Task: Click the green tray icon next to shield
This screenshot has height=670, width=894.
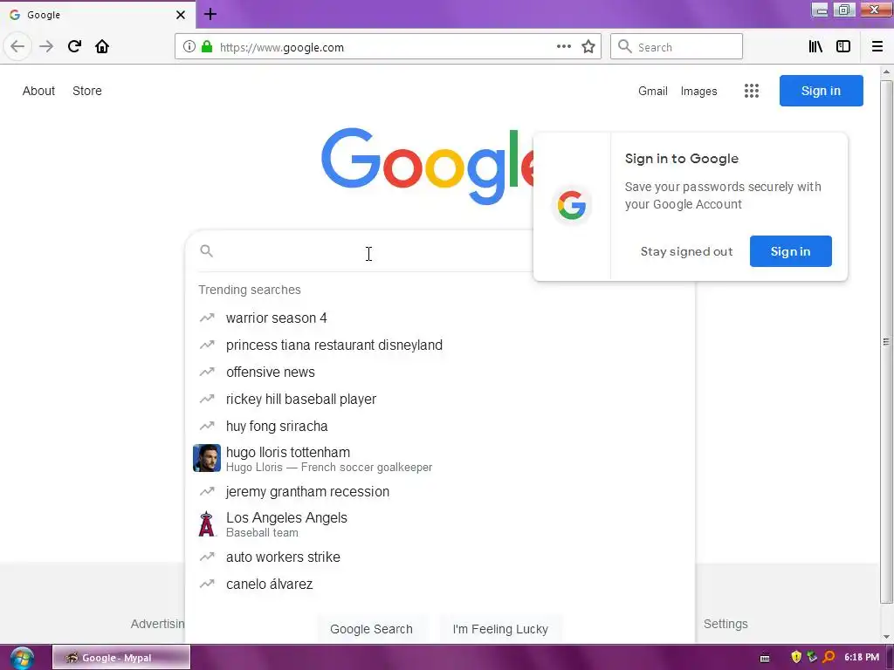Action: pyautogui.click(x=813, y=657)
